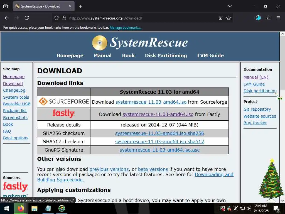Close the SystemRescue - Download tab
This screenshot has height=214, width=285.
click(x=70, y=6)
